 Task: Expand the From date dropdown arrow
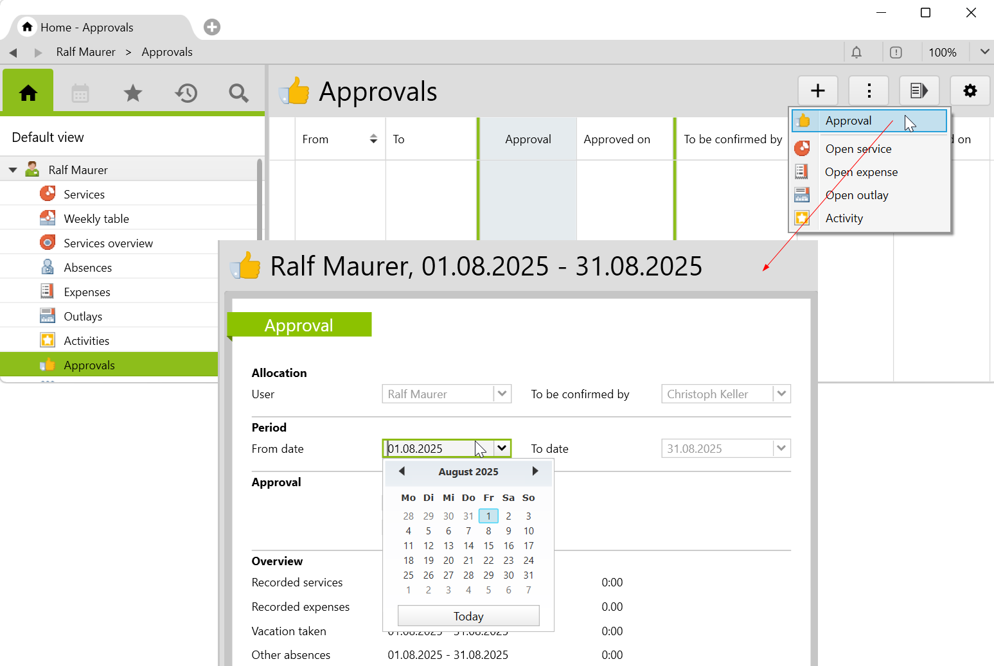pos(502,448)
